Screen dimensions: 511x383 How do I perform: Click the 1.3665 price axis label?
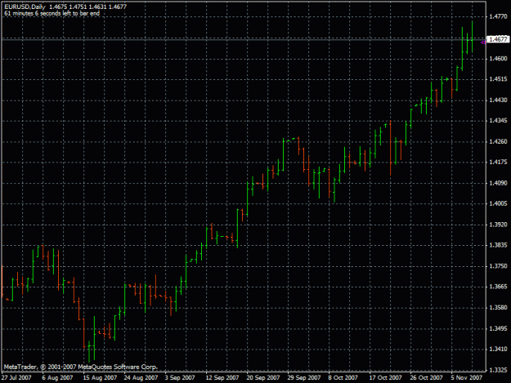point(499,287)
